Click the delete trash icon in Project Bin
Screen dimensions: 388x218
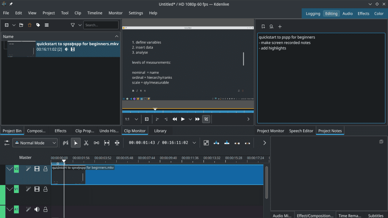point(30,25)
